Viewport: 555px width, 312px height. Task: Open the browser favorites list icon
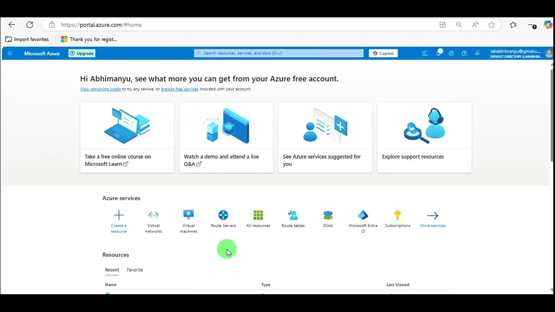click(x=513, y=25)
